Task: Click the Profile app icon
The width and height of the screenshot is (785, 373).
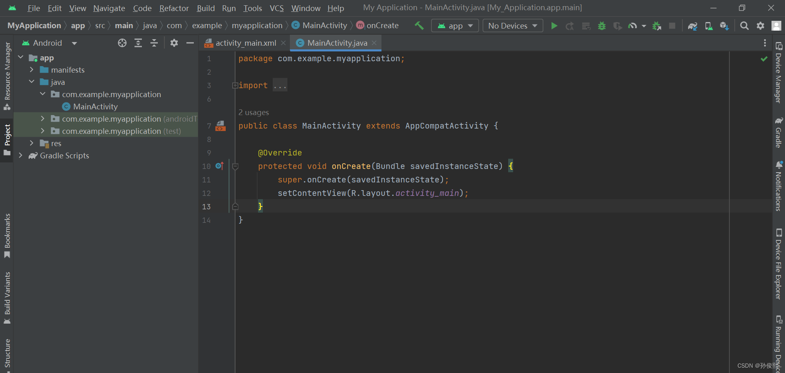Action: (632, 26)
